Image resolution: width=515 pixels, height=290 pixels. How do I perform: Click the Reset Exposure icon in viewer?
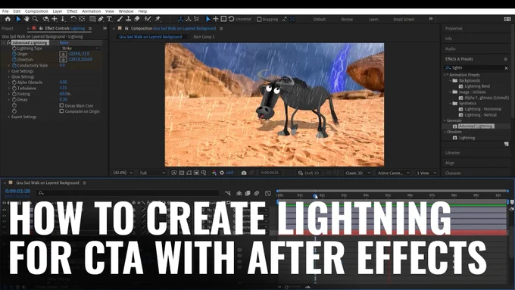(222, 173)
